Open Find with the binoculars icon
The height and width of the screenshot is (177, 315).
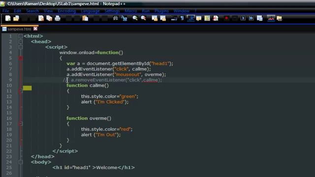tap(116, 18)
